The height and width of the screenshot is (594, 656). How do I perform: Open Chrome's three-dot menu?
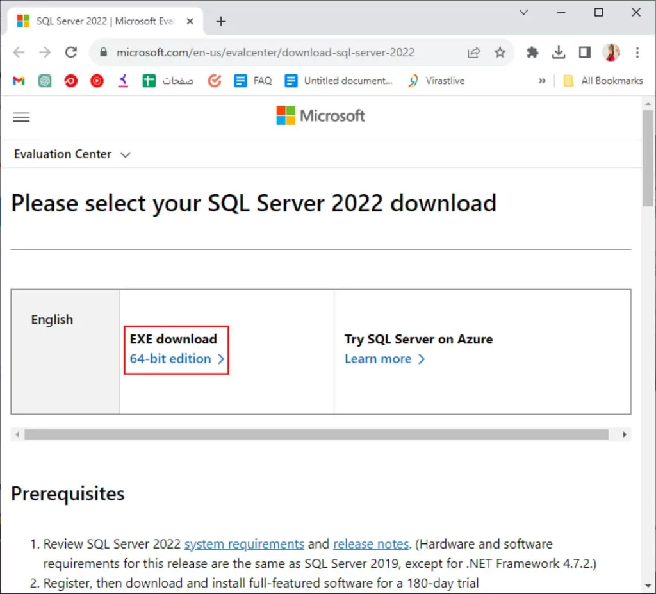pos(637,53)
